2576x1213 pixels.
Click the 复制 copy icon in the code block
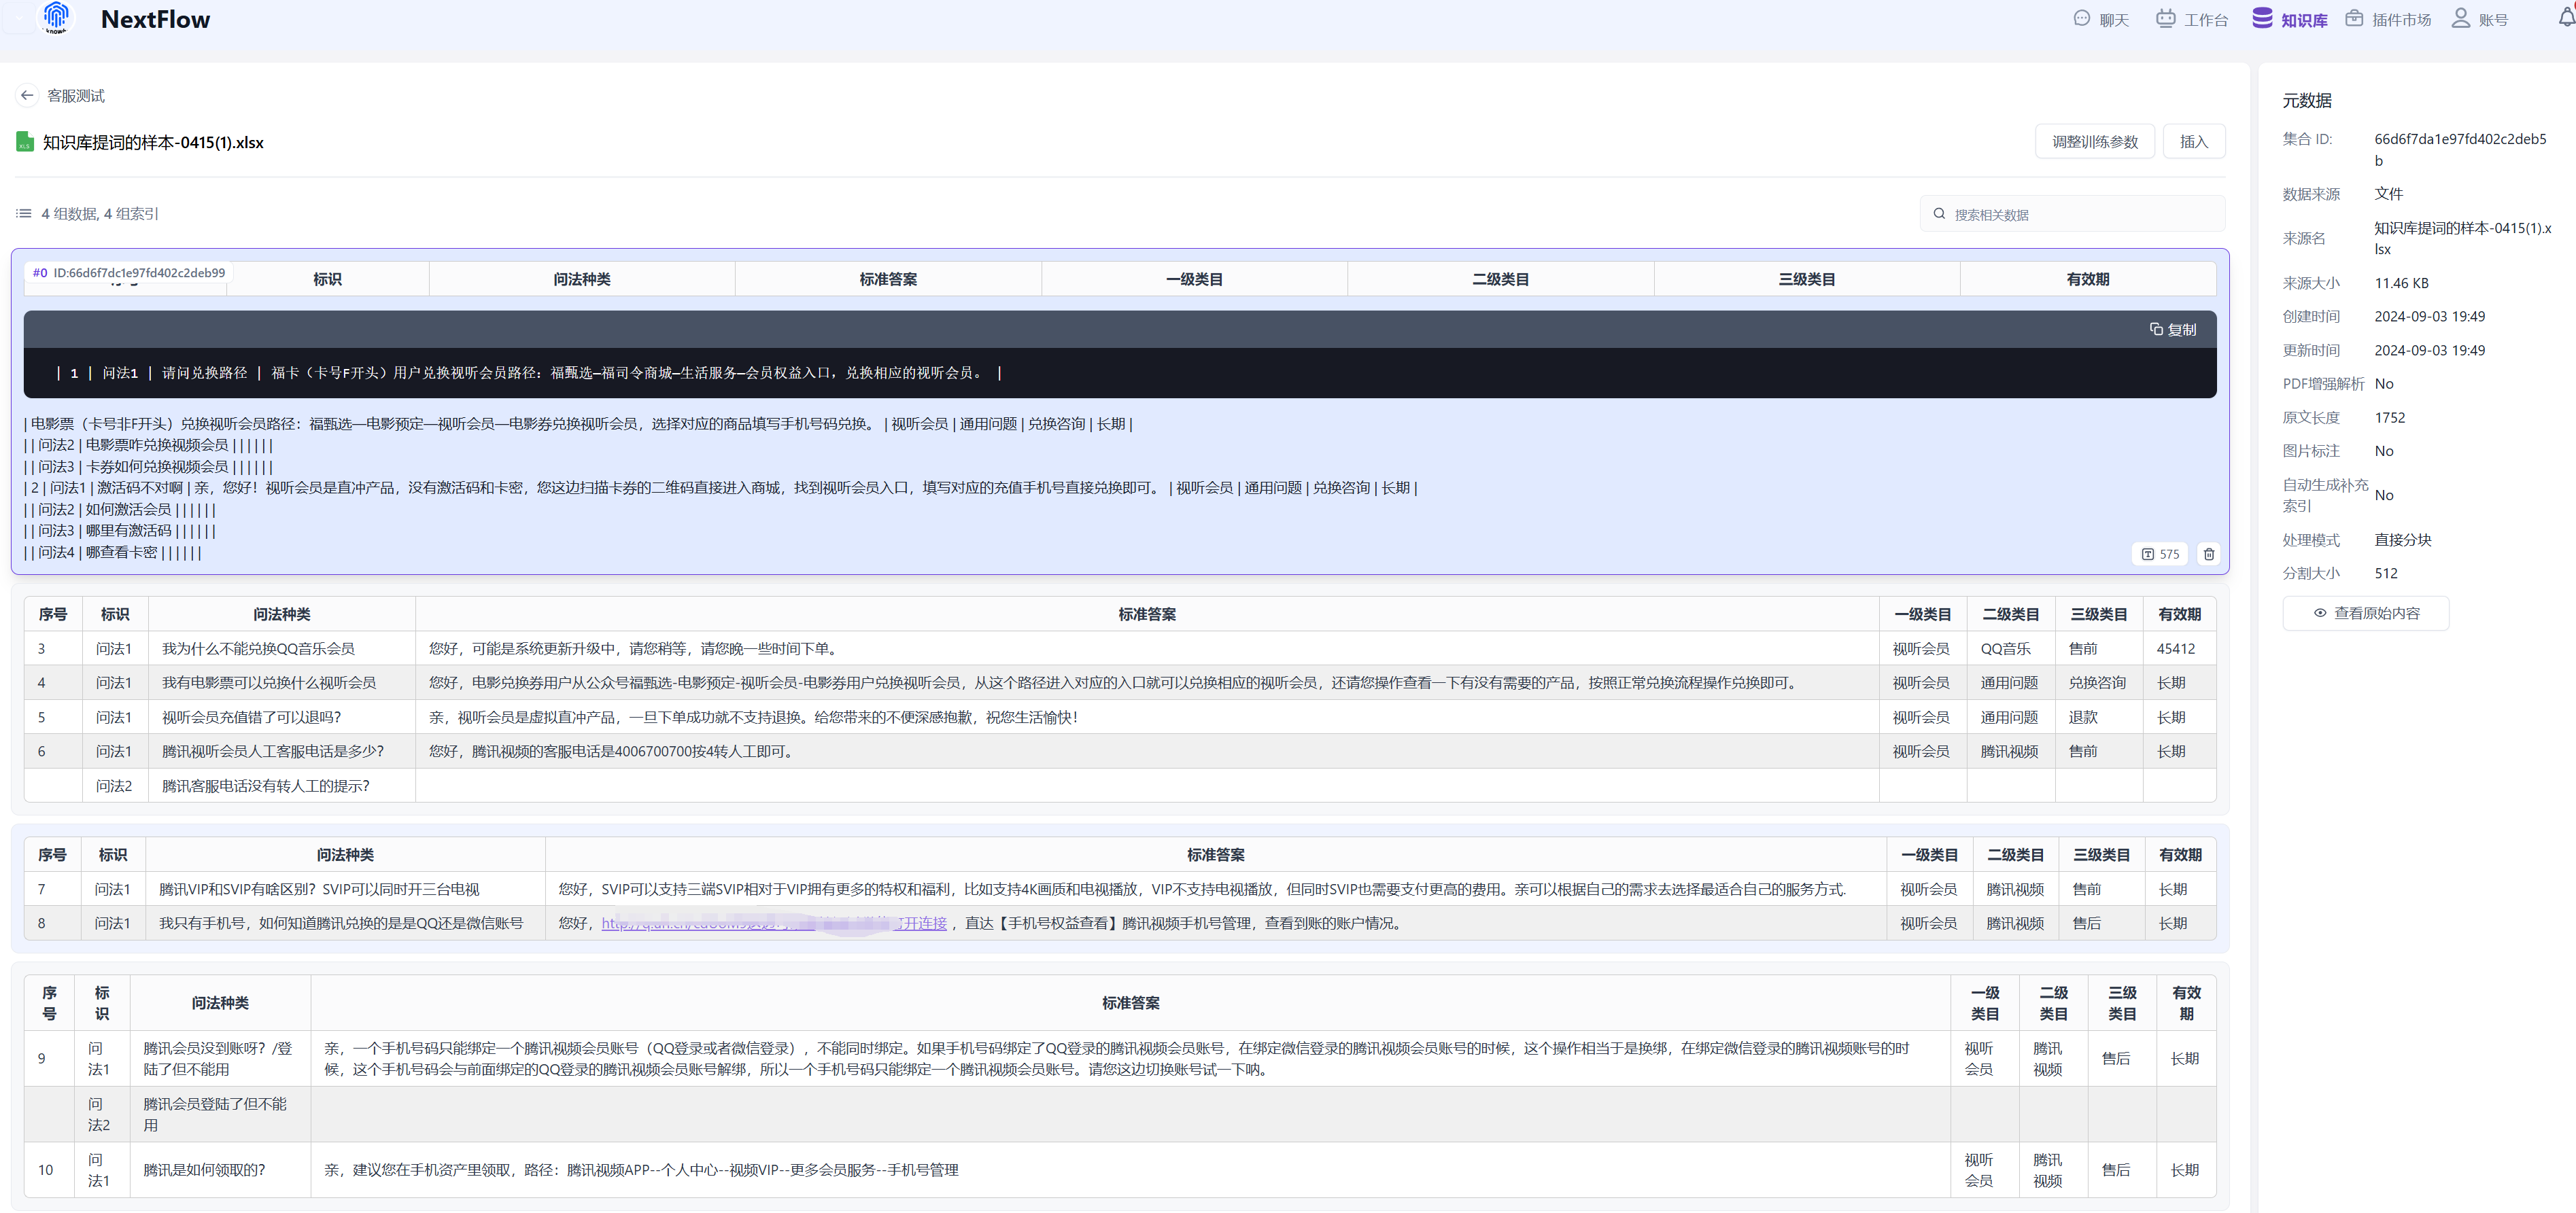click(x=2172, y=330)
